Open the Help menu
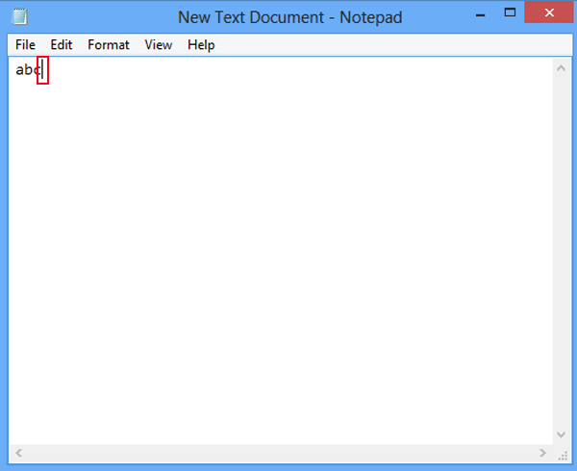This screenshot has height=471, width=577. point(201,45)
